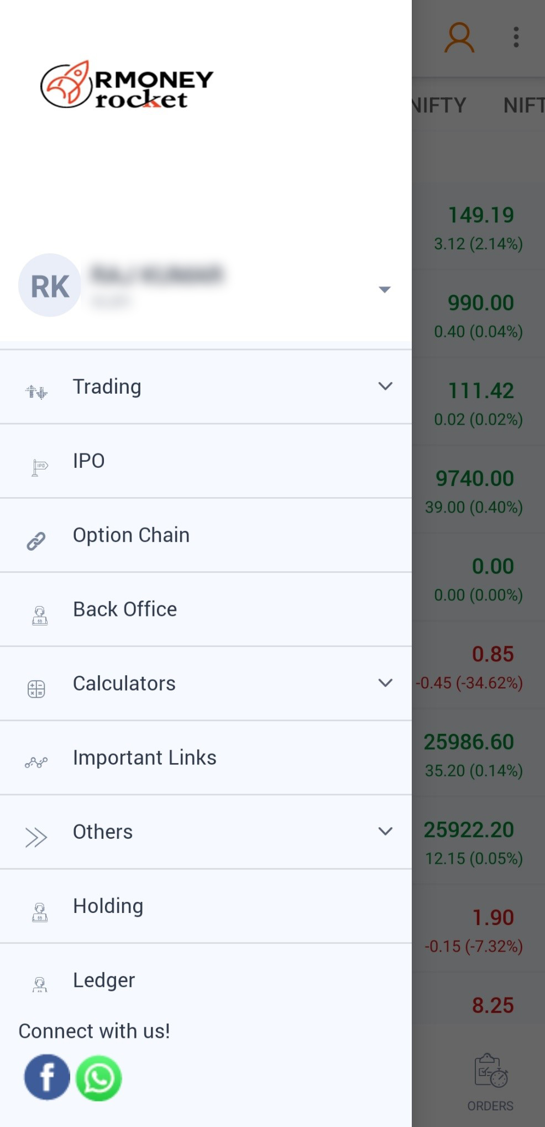The image size is (545, 1127).
Task: Open the Holding menu entry
Action: [x=108, y=906]
